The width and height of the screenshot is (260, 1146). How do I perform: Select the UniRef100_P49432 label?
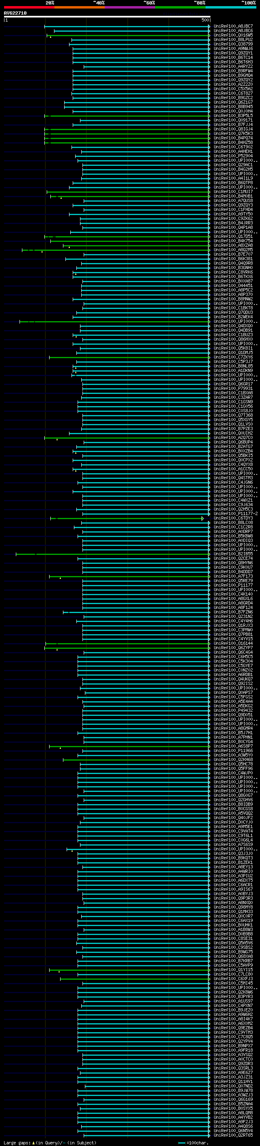(233, 711)
